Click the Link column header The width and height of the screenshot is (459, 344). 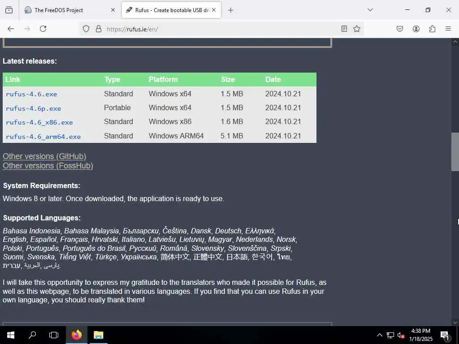pos(13,80)
